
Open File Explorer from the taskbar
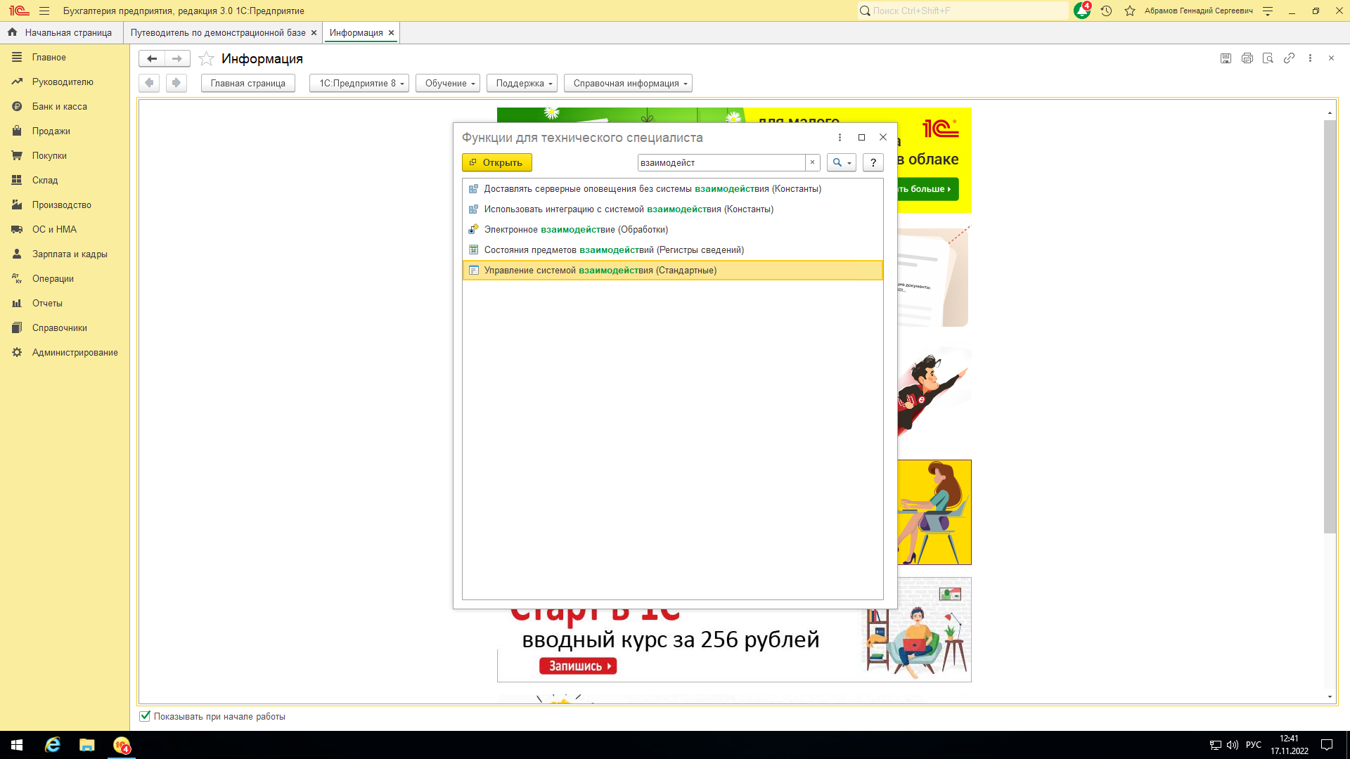(87, 745)
